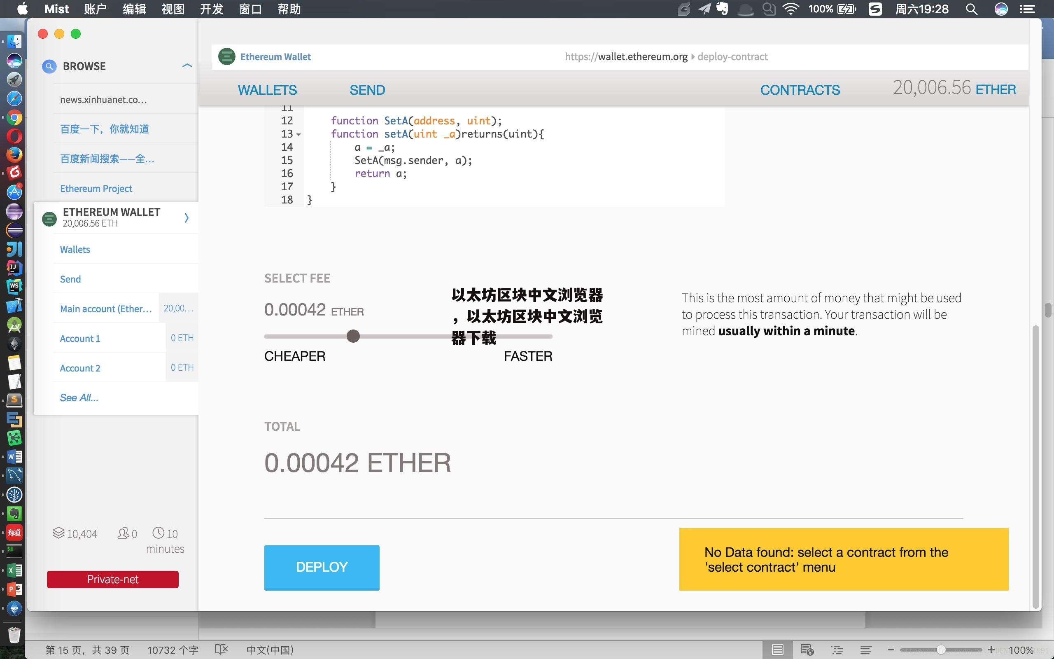Screen dimensions: 1054x659
Task: Open Sublime Text from the Dock
Action: 14,400
